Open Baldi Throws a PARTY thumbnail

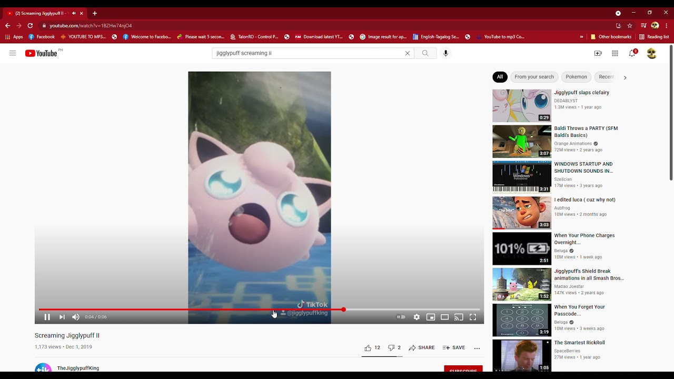(522, 141)
